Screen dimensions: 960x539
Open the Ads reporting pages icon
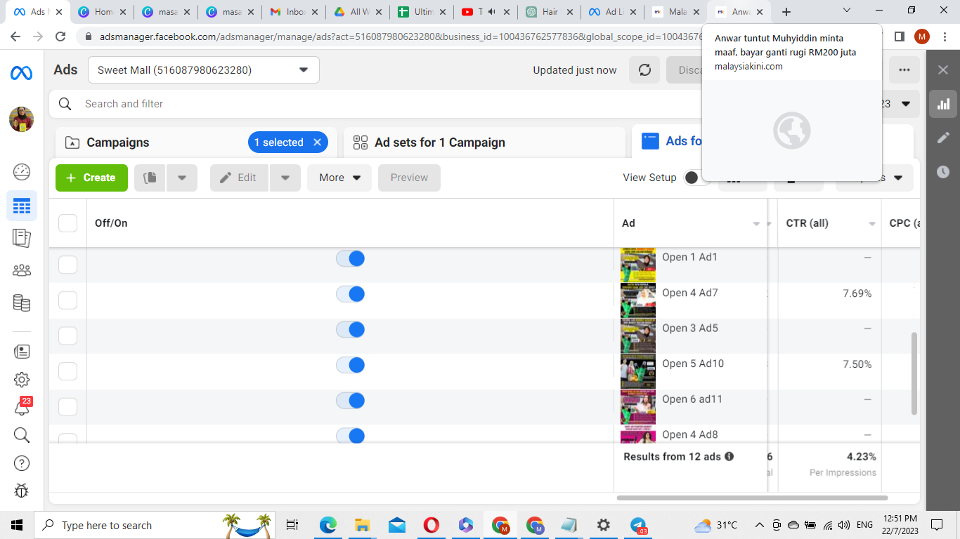(22, 239)
